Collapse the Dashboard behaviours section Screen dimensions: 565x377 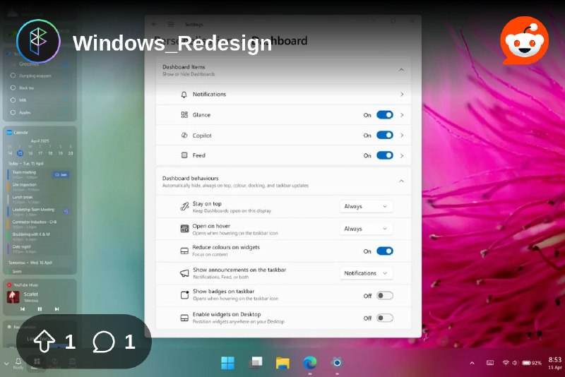(401, 181)
